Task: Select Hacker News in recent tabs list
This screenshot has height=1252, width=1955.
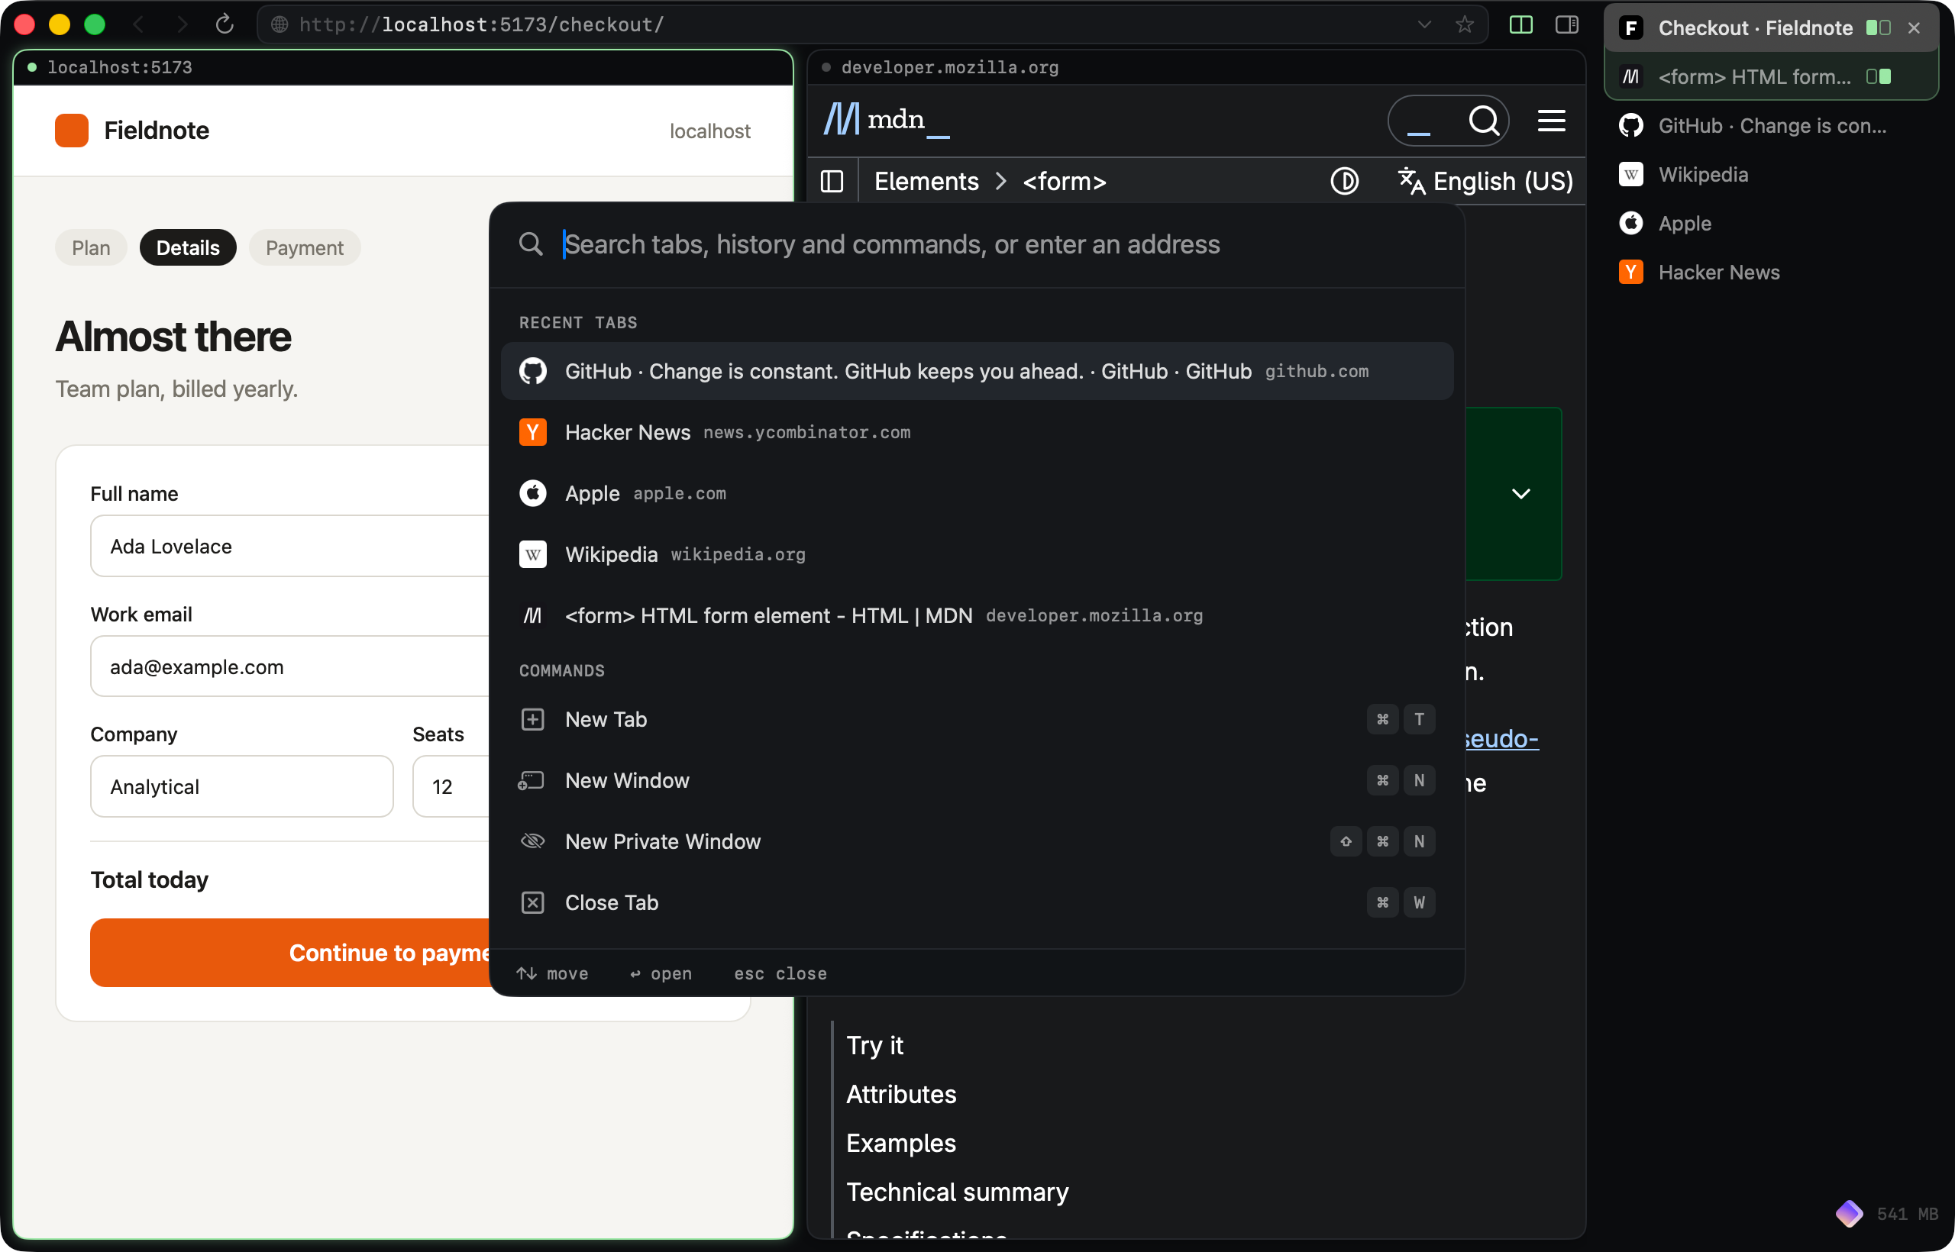Action: click(x=977, y=431)
